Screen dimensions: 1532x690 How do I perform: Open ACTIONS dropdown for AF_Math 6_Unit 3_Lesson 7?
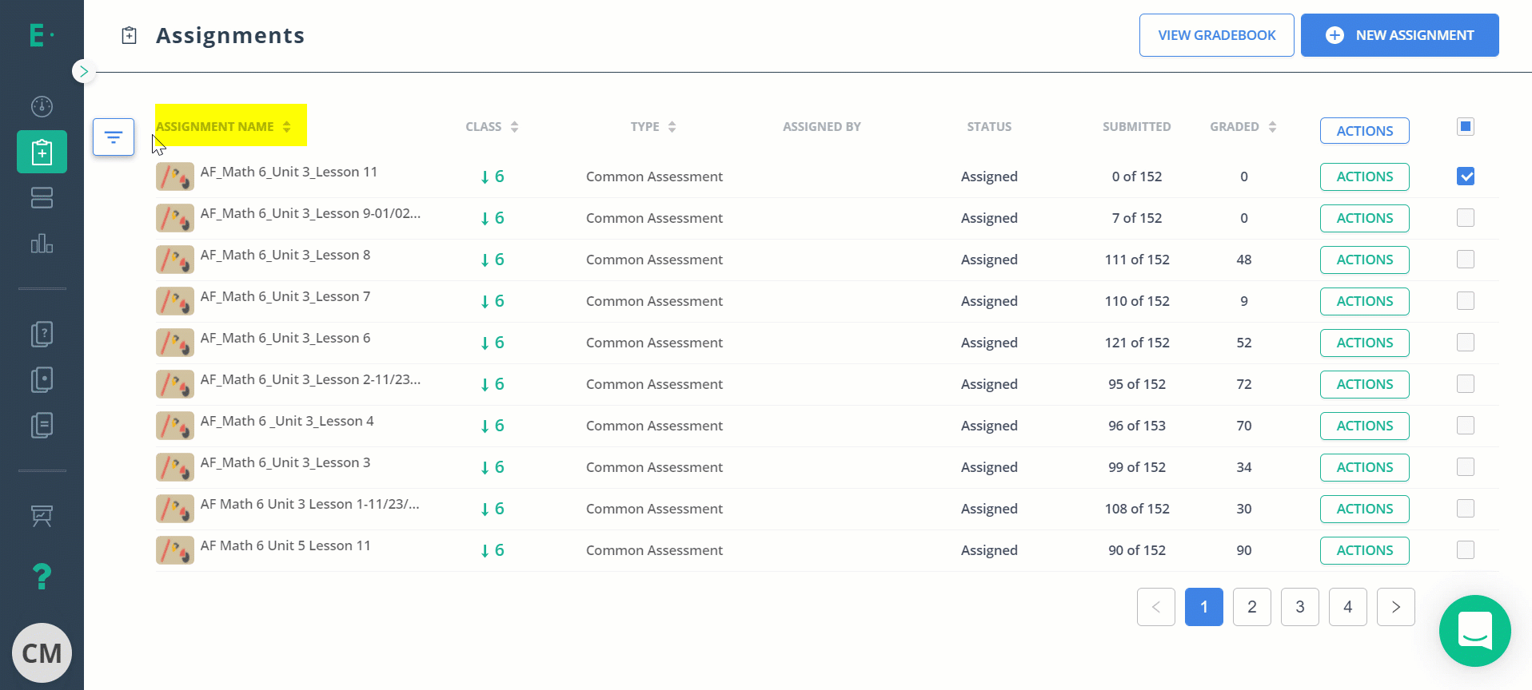coord(1364,301)
